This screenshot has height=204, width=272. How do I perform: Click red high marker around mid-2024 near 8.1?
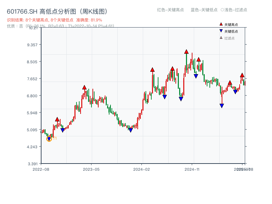tap(172, 69)
